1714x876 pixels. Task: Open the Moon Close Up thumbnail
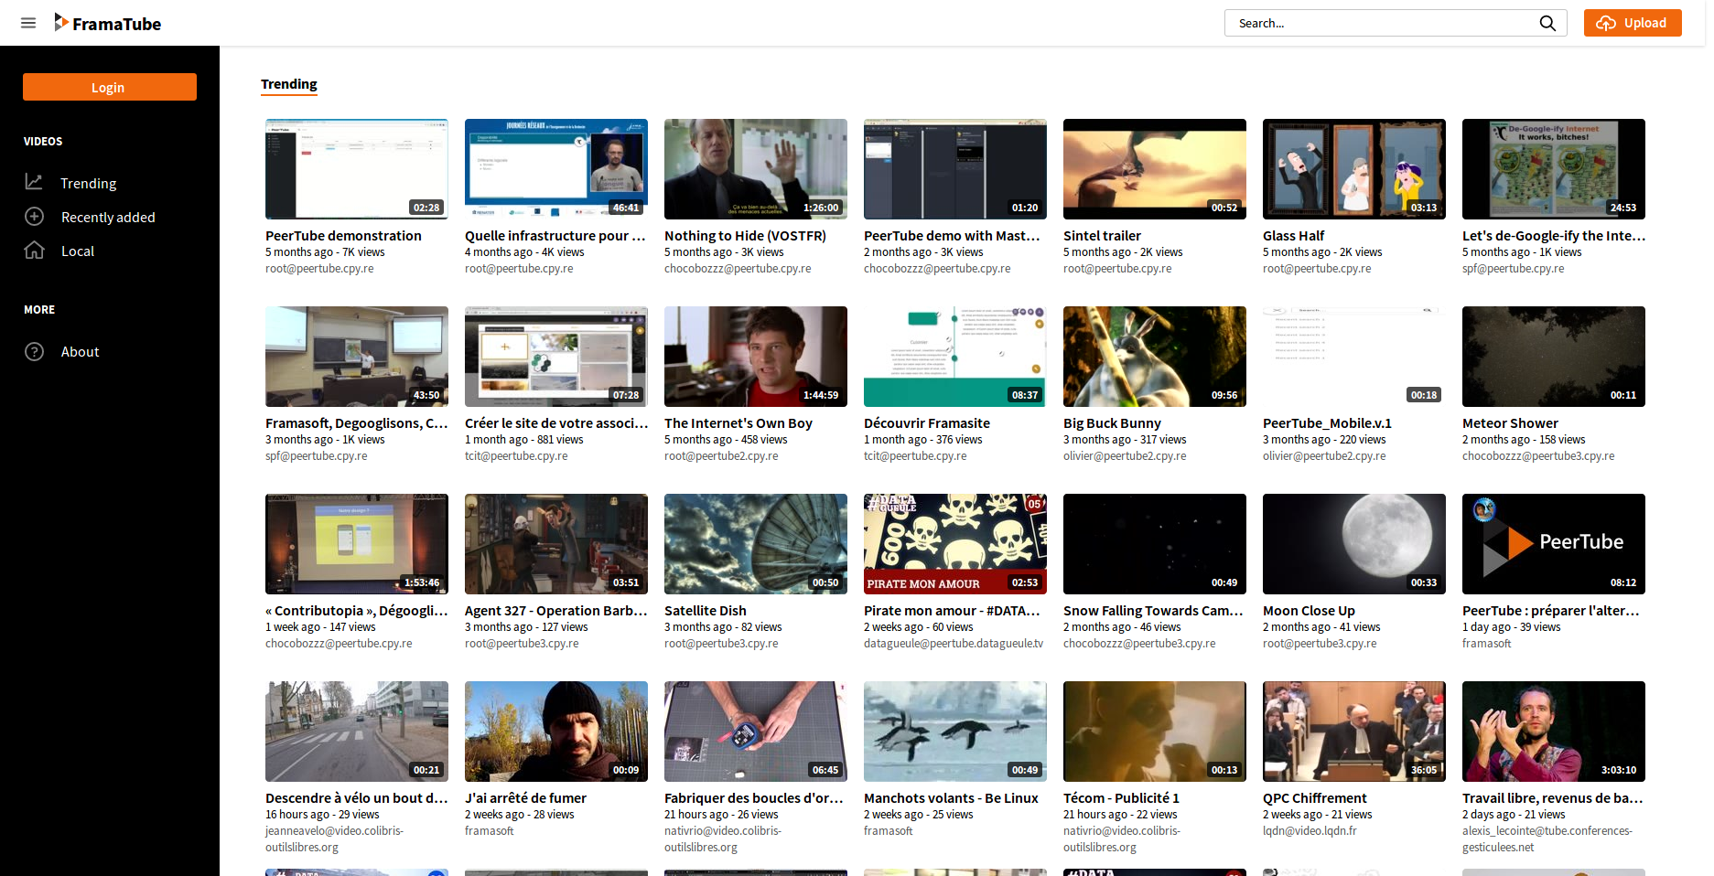[1354, 544]
